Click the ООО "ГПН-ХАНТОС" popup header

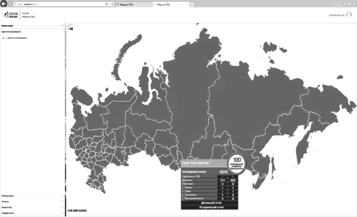204,163
